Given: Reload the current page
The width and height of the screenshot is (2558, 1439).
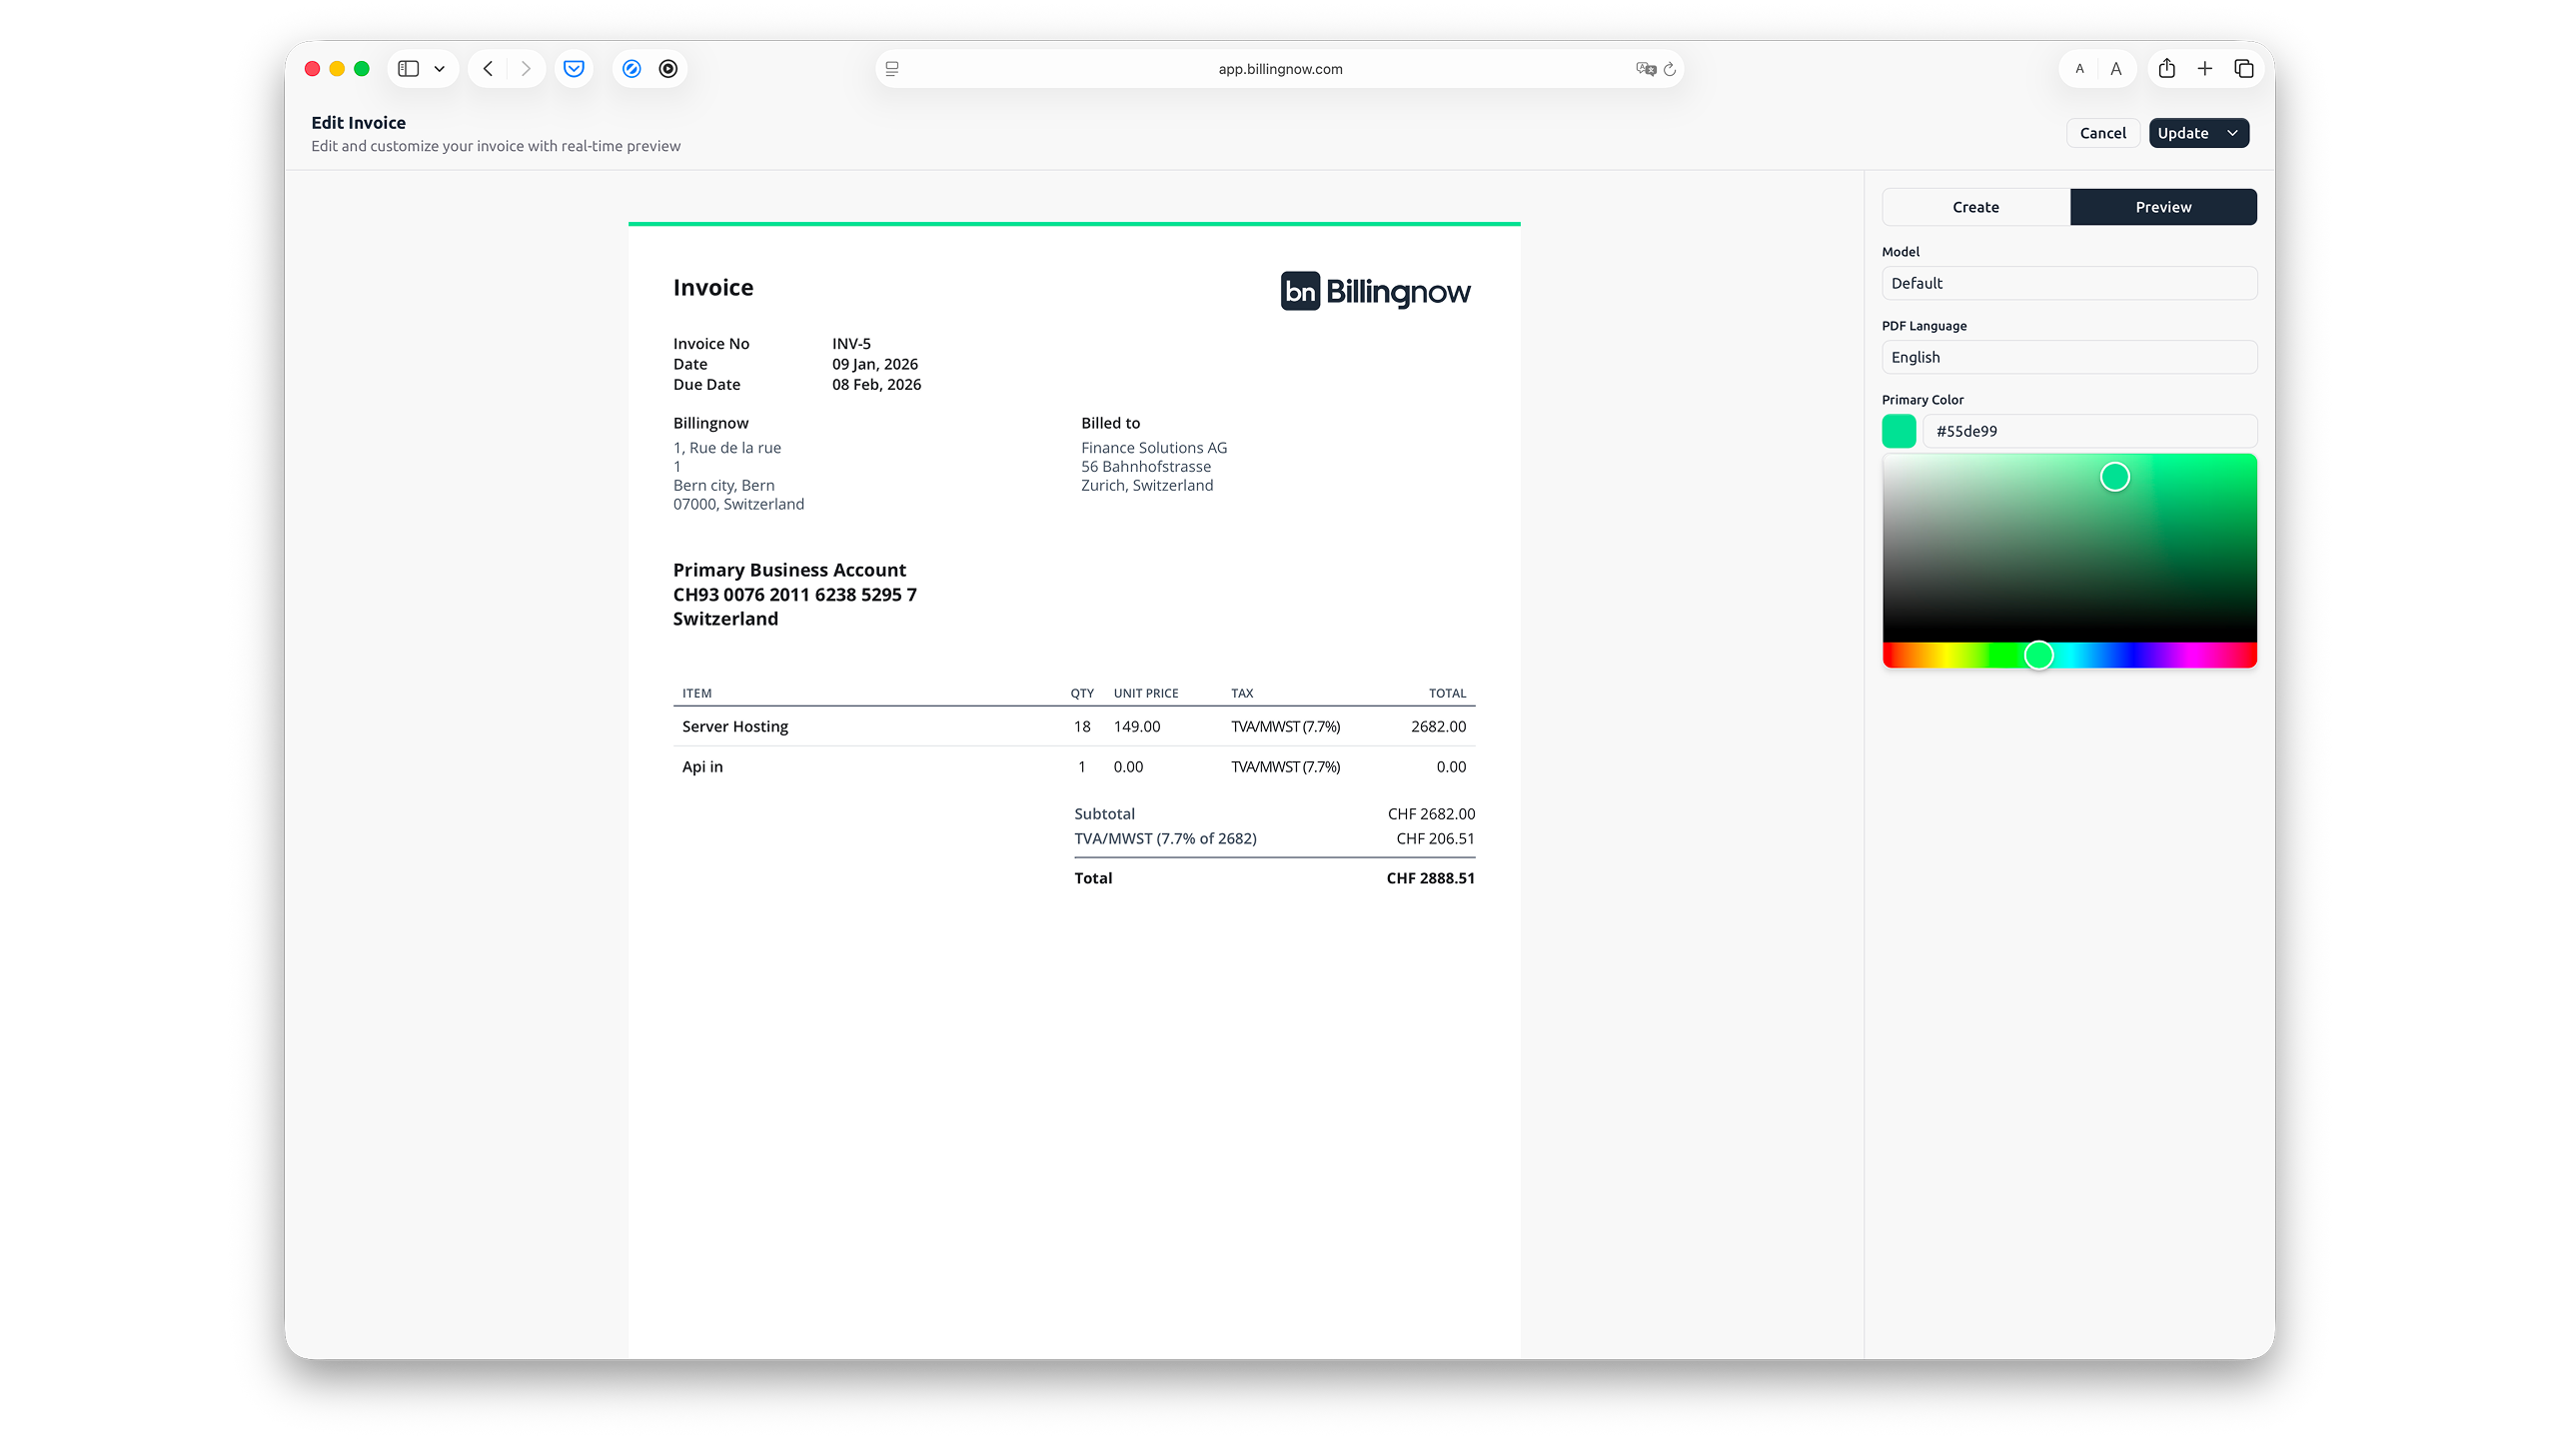Looking at the screenshot, I should pos(1670,68).
